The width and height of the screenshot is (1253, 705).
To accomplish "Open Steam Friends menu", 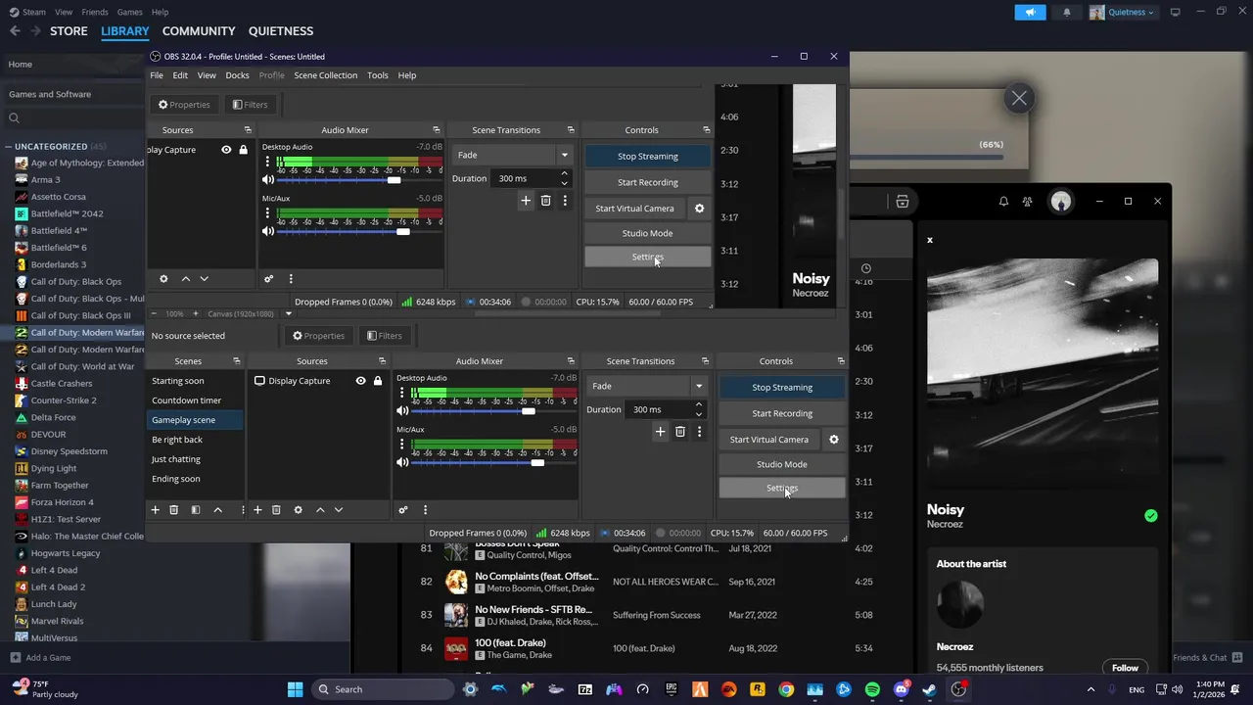I will 95,12.
